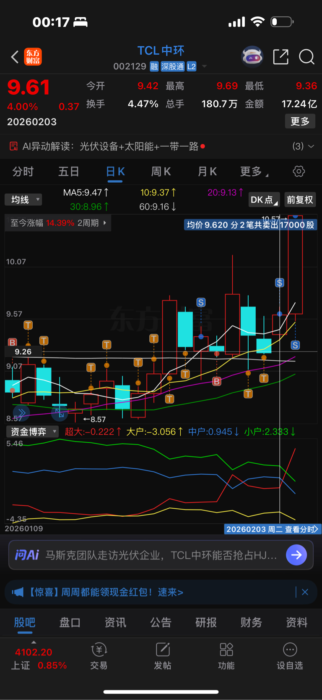This screenshot has width=322, height=700.
Task: Tap the MA5:9.47 value
Action: coord(86,193)
